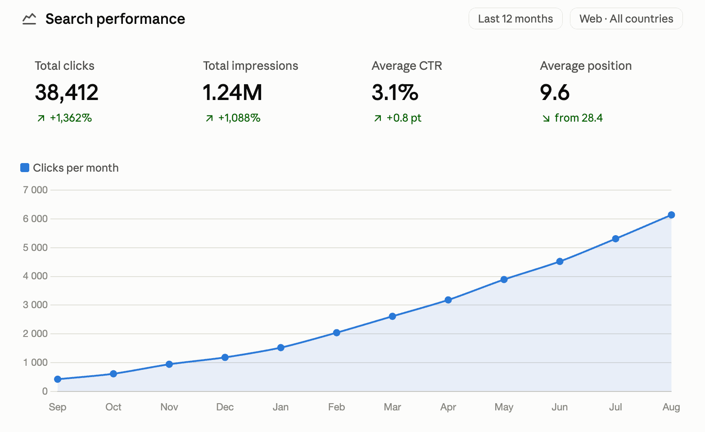
Task: Select the Jul data point on chart
Action: click(x=616, y=239)
